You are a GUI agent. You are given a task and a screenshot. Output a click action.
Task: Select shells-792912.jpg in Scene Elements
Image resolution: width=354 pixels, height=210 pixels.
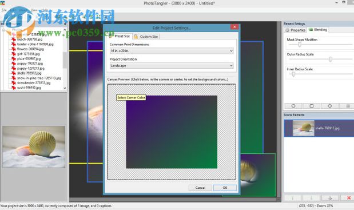coord(319,128)
